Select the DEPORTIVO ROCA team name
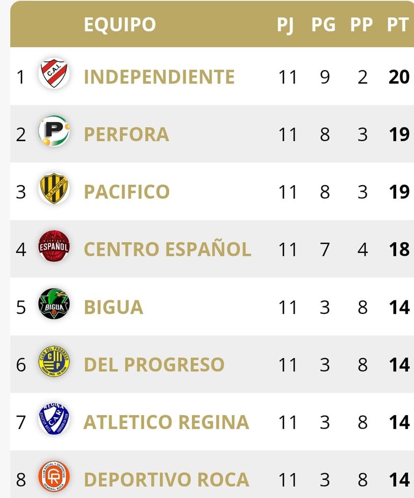 coord(166,480)
